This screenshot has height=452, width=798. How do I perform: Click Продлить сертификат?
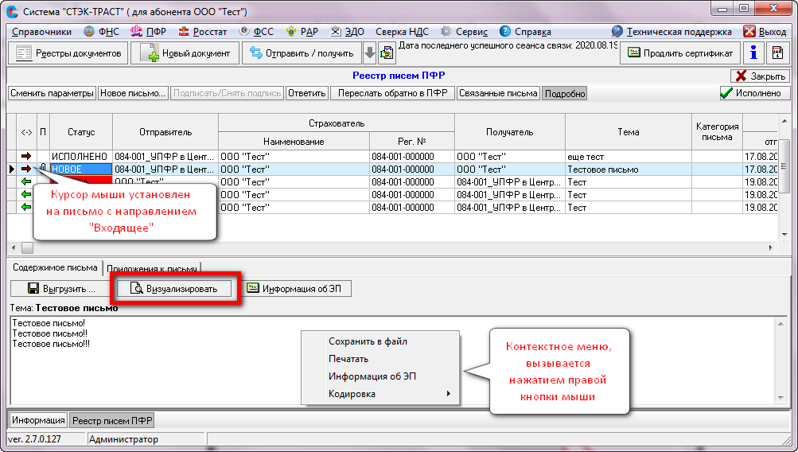pos(680,53)
